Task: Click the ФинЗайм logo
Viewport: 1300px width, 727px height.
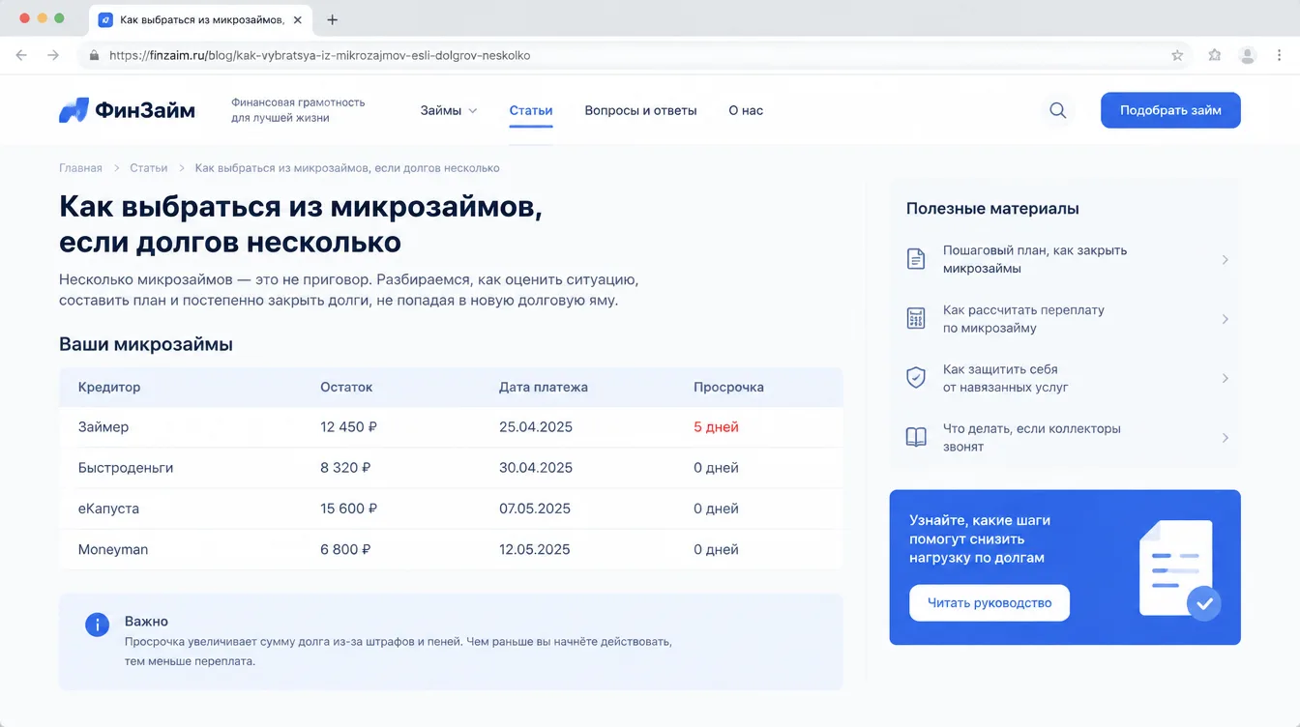Action: pos(127,110)
